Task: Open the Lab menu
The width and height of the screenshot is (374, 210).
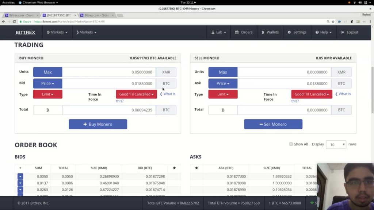Action: click(218, 32)
